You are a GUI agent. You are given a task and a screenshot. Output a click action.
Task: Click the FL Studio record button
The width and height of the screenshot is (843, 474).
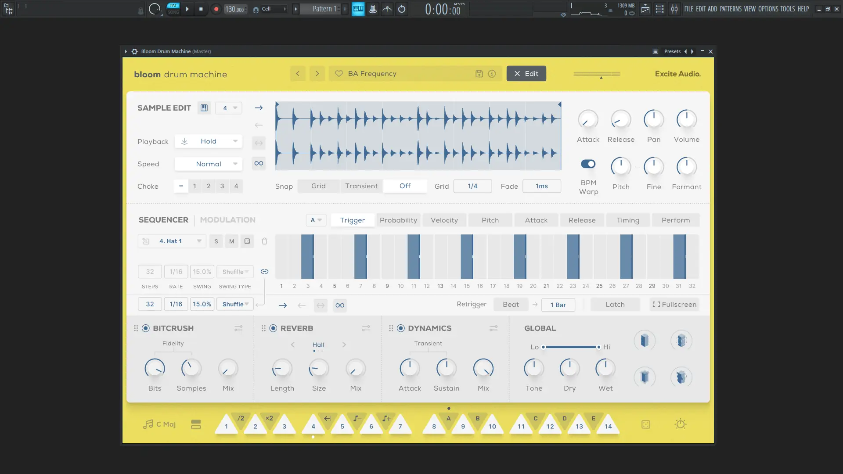[216, 9]
